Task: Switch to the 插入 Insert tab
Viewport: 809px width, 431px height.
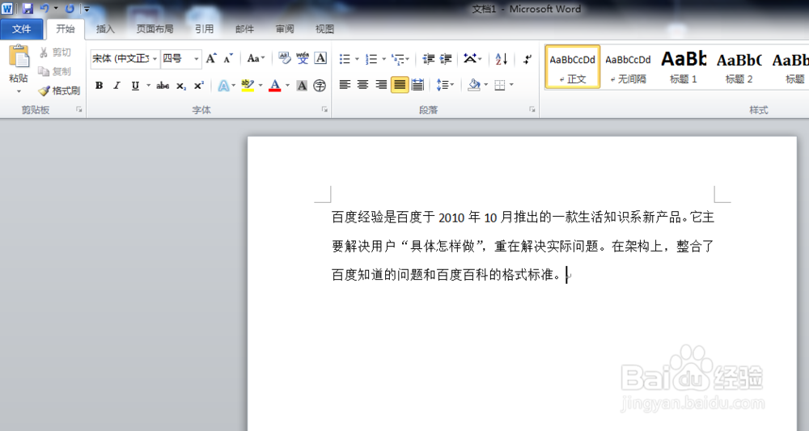Action: click(x=105, y=29)
